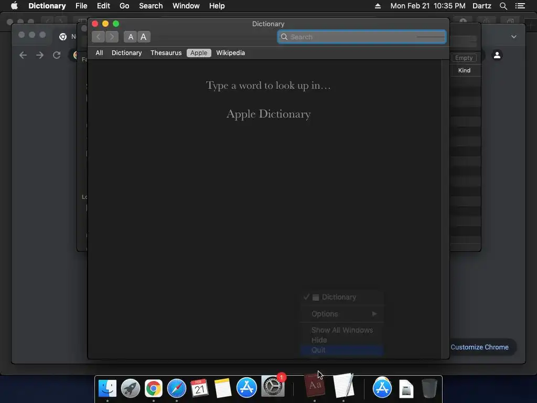Open Safari from the Dock
Viewport: 537px width, 403px height.
[177, 388]
